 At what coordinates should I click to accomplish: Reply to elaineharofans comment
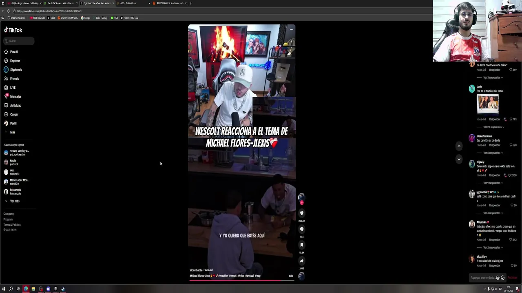tap(495, 145)
